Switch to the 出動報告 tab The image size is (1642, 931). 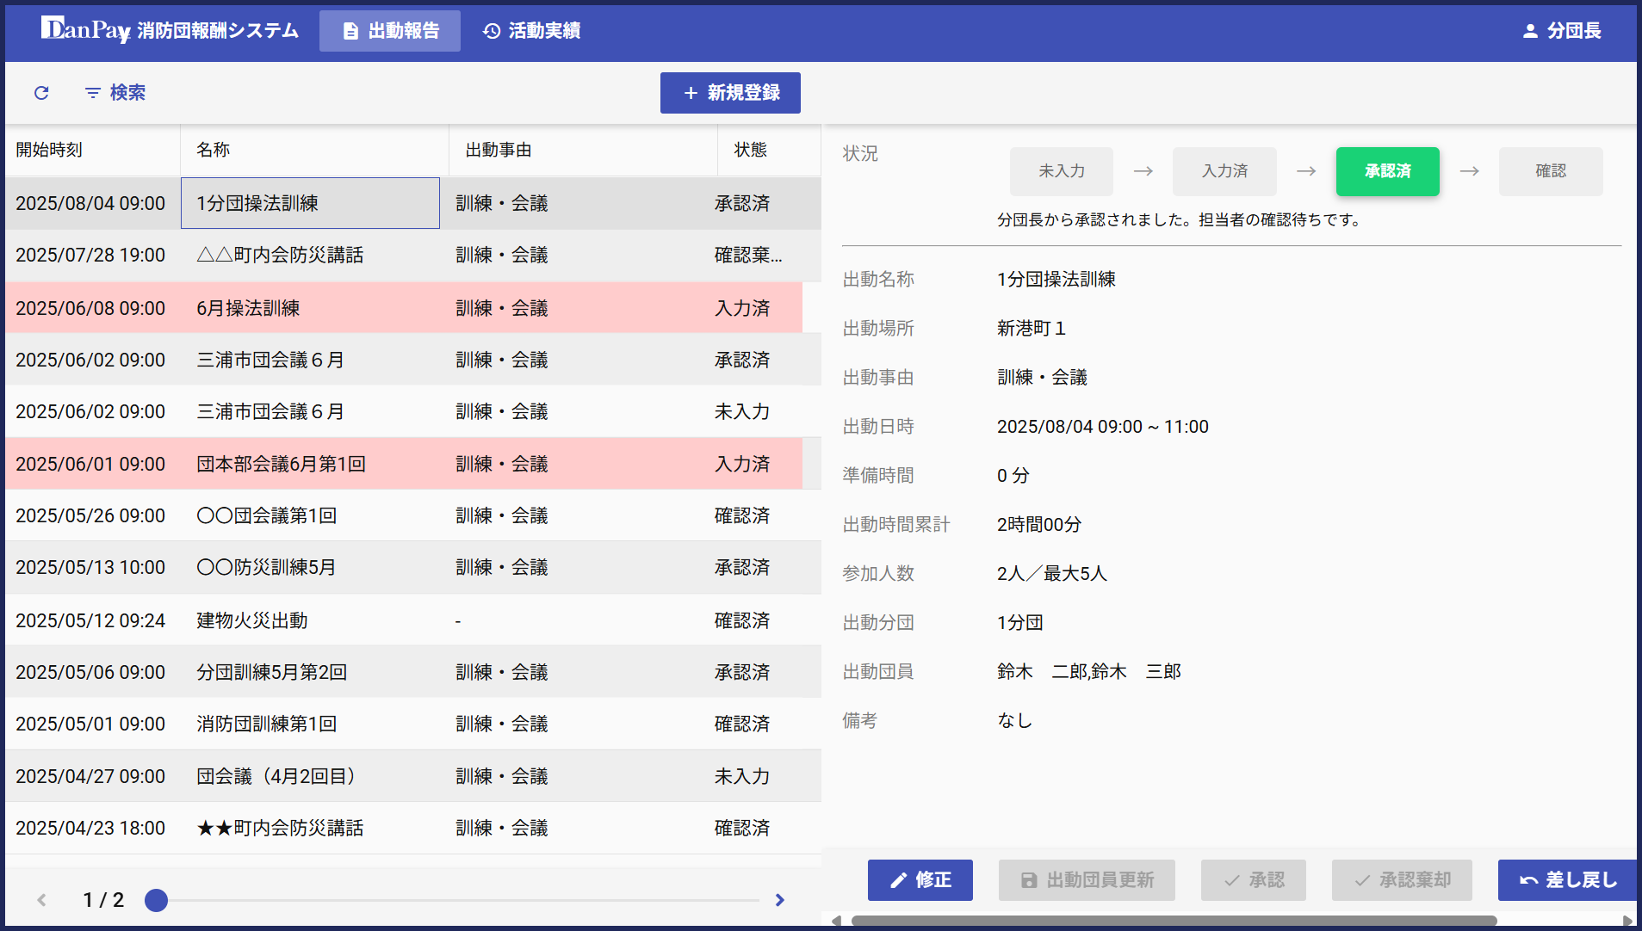pos(390,31)
